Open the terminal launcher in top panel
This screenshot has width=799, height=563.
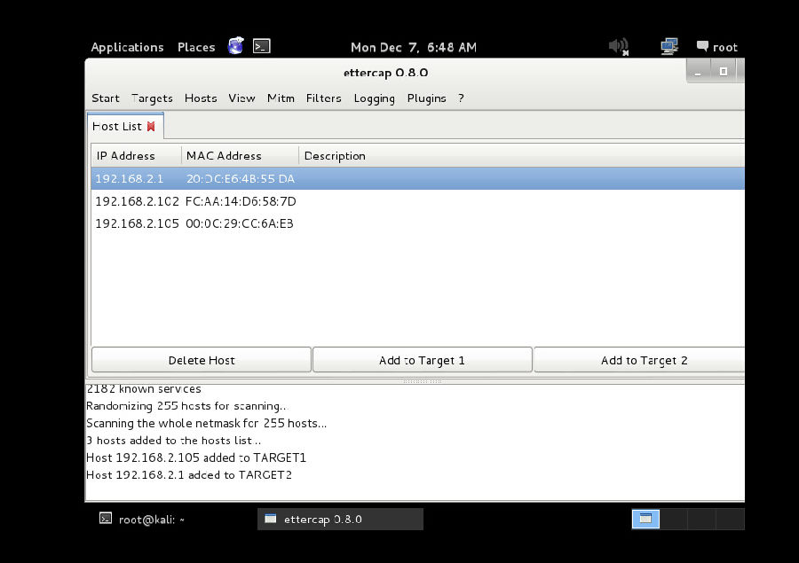262,46
